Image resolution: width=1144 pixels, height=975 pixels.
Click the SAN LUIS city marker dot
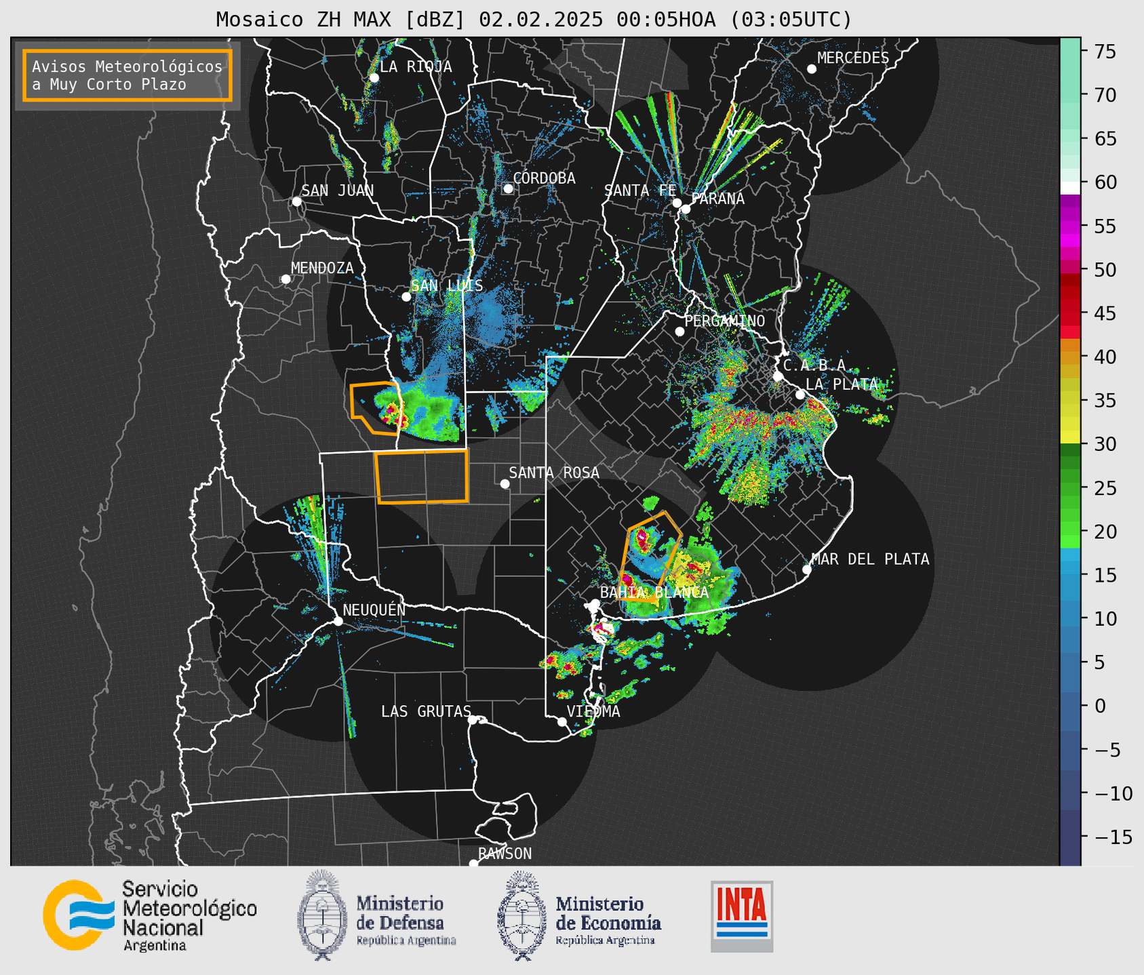click(406, 297)
